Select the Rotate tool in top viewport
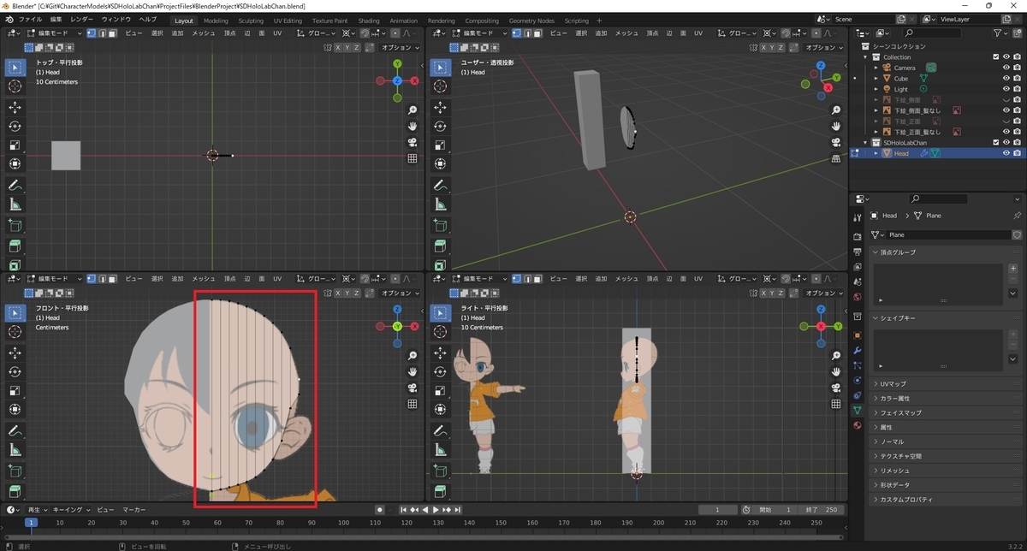 click(x=15, y=126)
